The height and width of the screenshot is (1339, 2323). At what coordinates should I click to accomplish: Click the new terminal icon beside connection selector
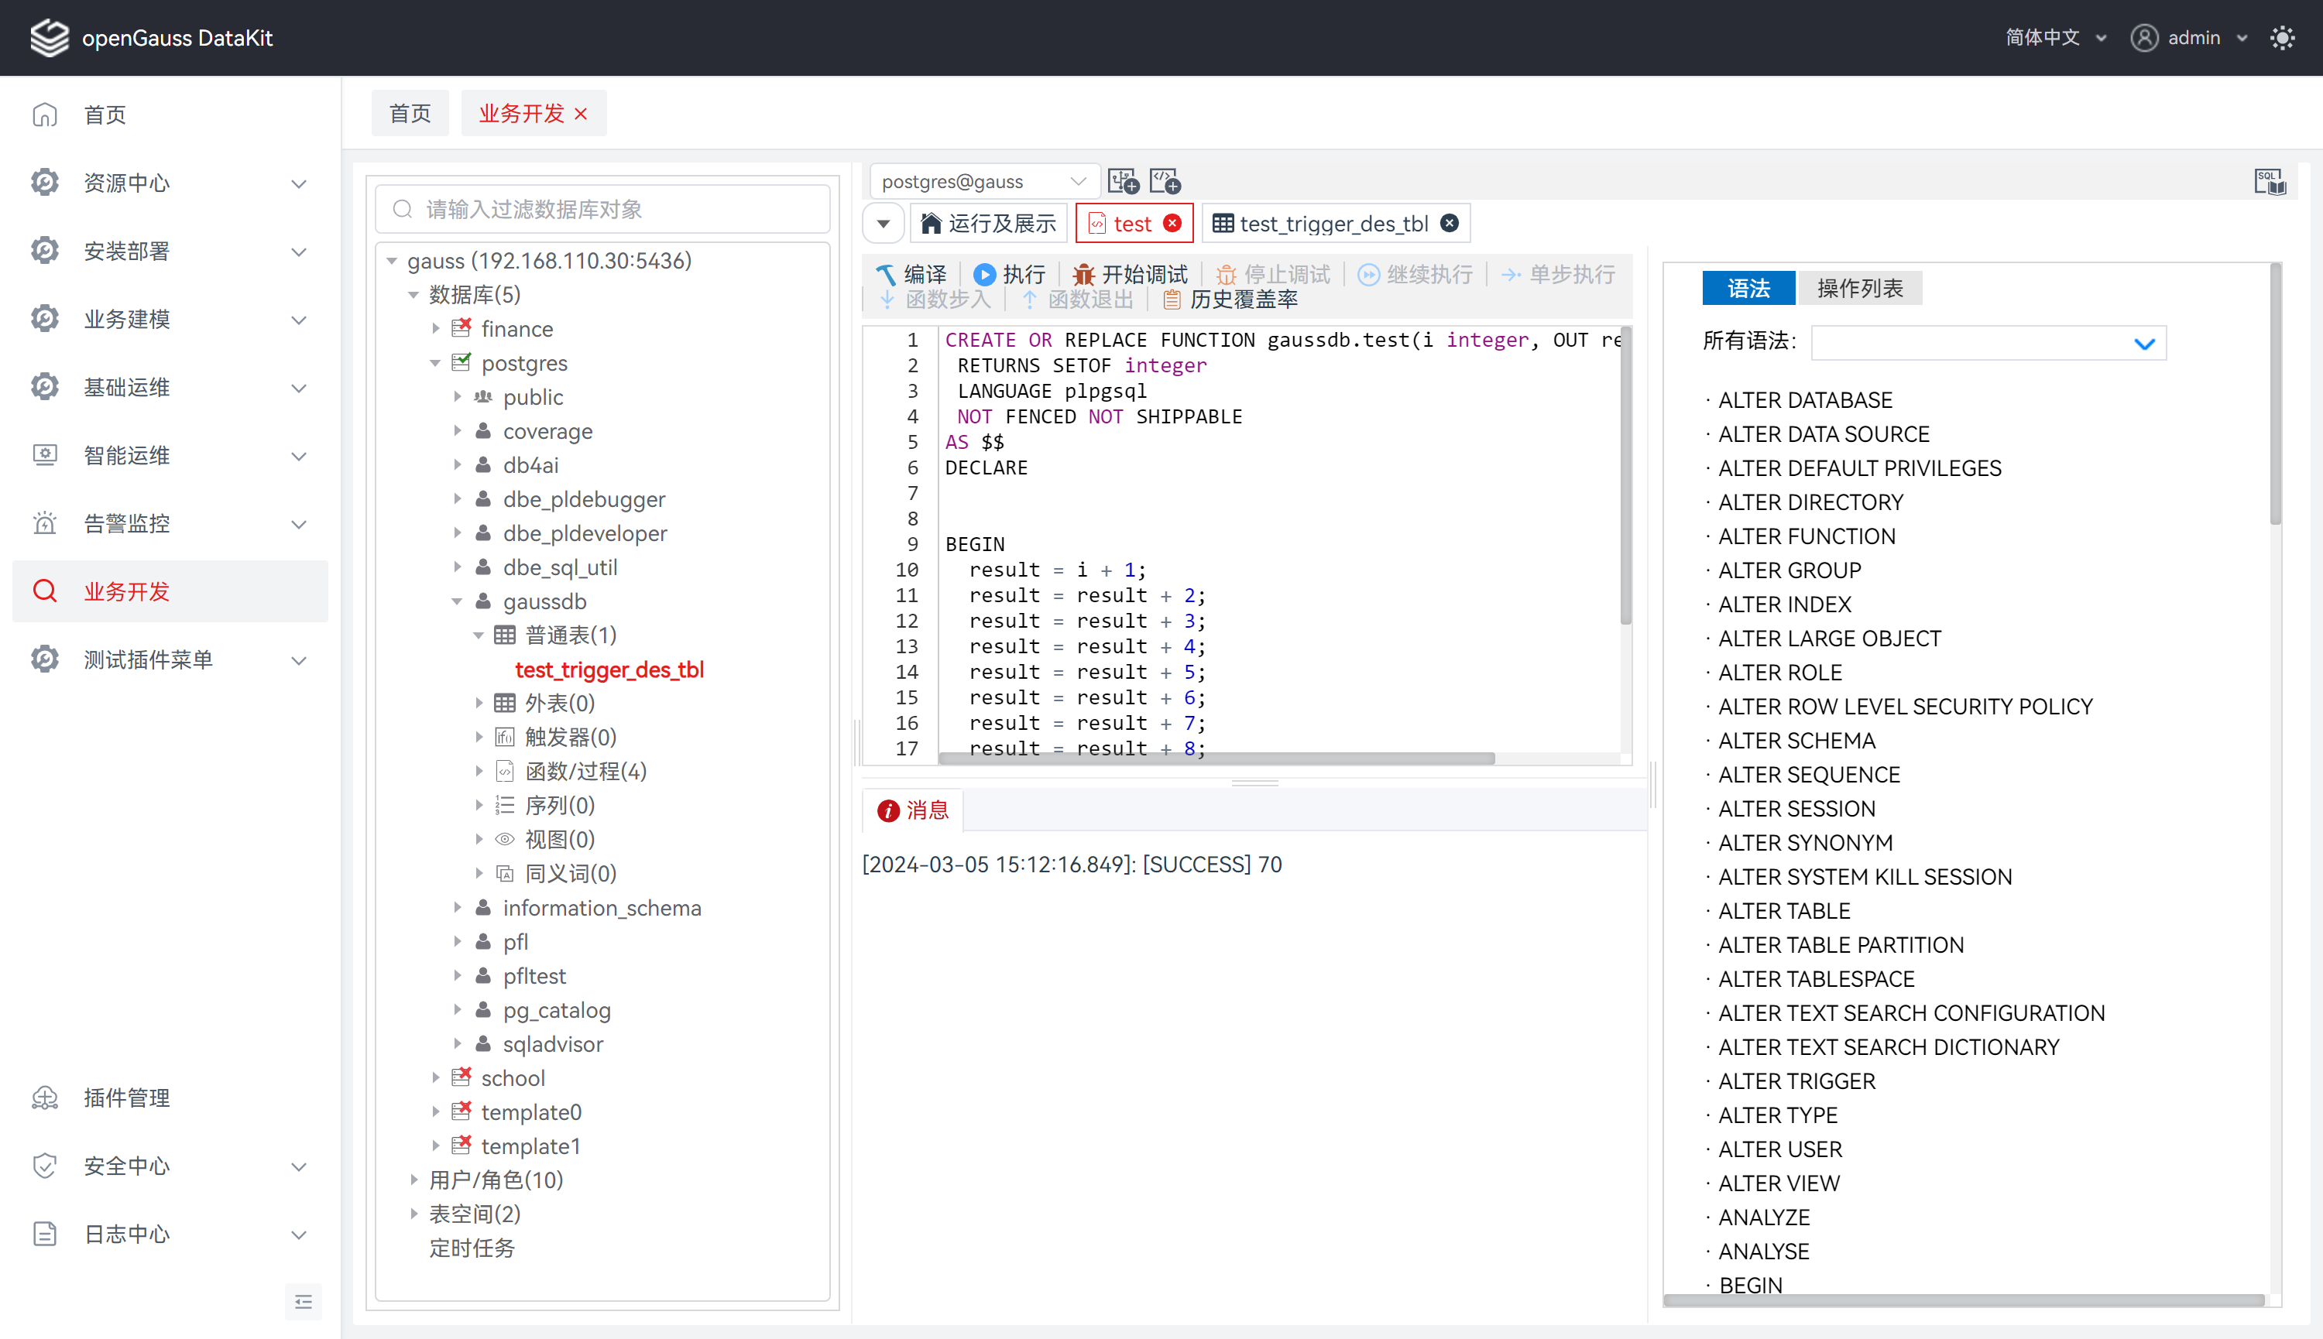[1123, 181]
